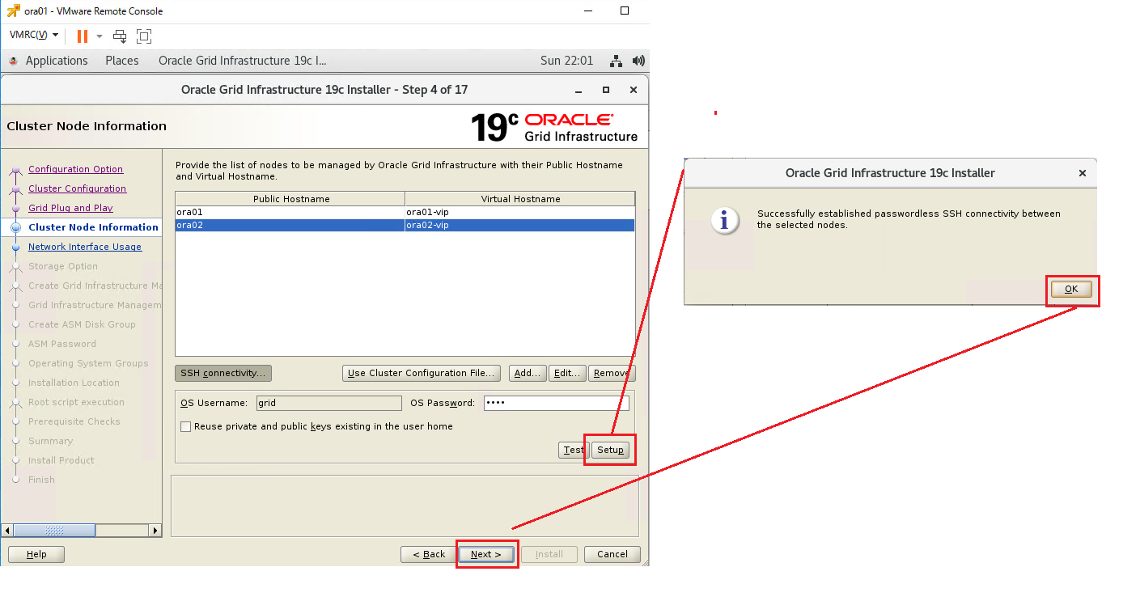
Task: Select Cluster Node Information step
Action: point(93,227)
